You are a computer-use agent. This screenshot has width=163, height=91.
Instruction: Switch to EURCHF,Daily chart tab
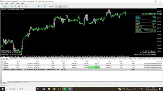pyautogui.click(x=112, y=58)
